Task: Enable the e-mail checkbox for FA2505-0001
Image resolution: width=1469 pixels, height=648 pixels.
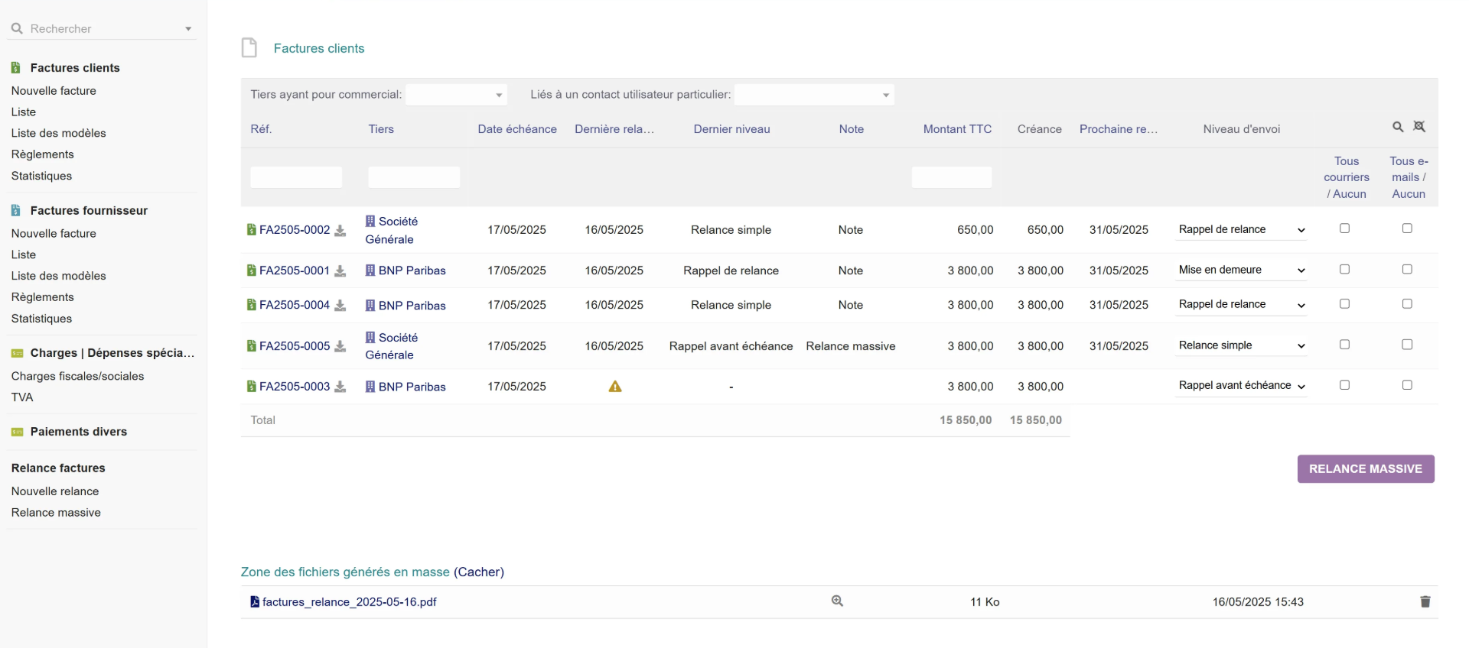Action: 1406,269
